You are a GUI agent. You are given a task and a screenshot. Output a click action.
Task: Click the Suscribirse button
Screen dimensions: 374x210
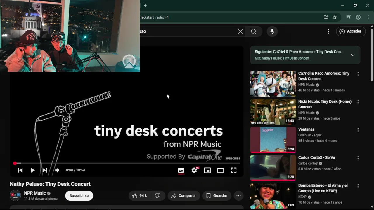[x=79, y=195]
